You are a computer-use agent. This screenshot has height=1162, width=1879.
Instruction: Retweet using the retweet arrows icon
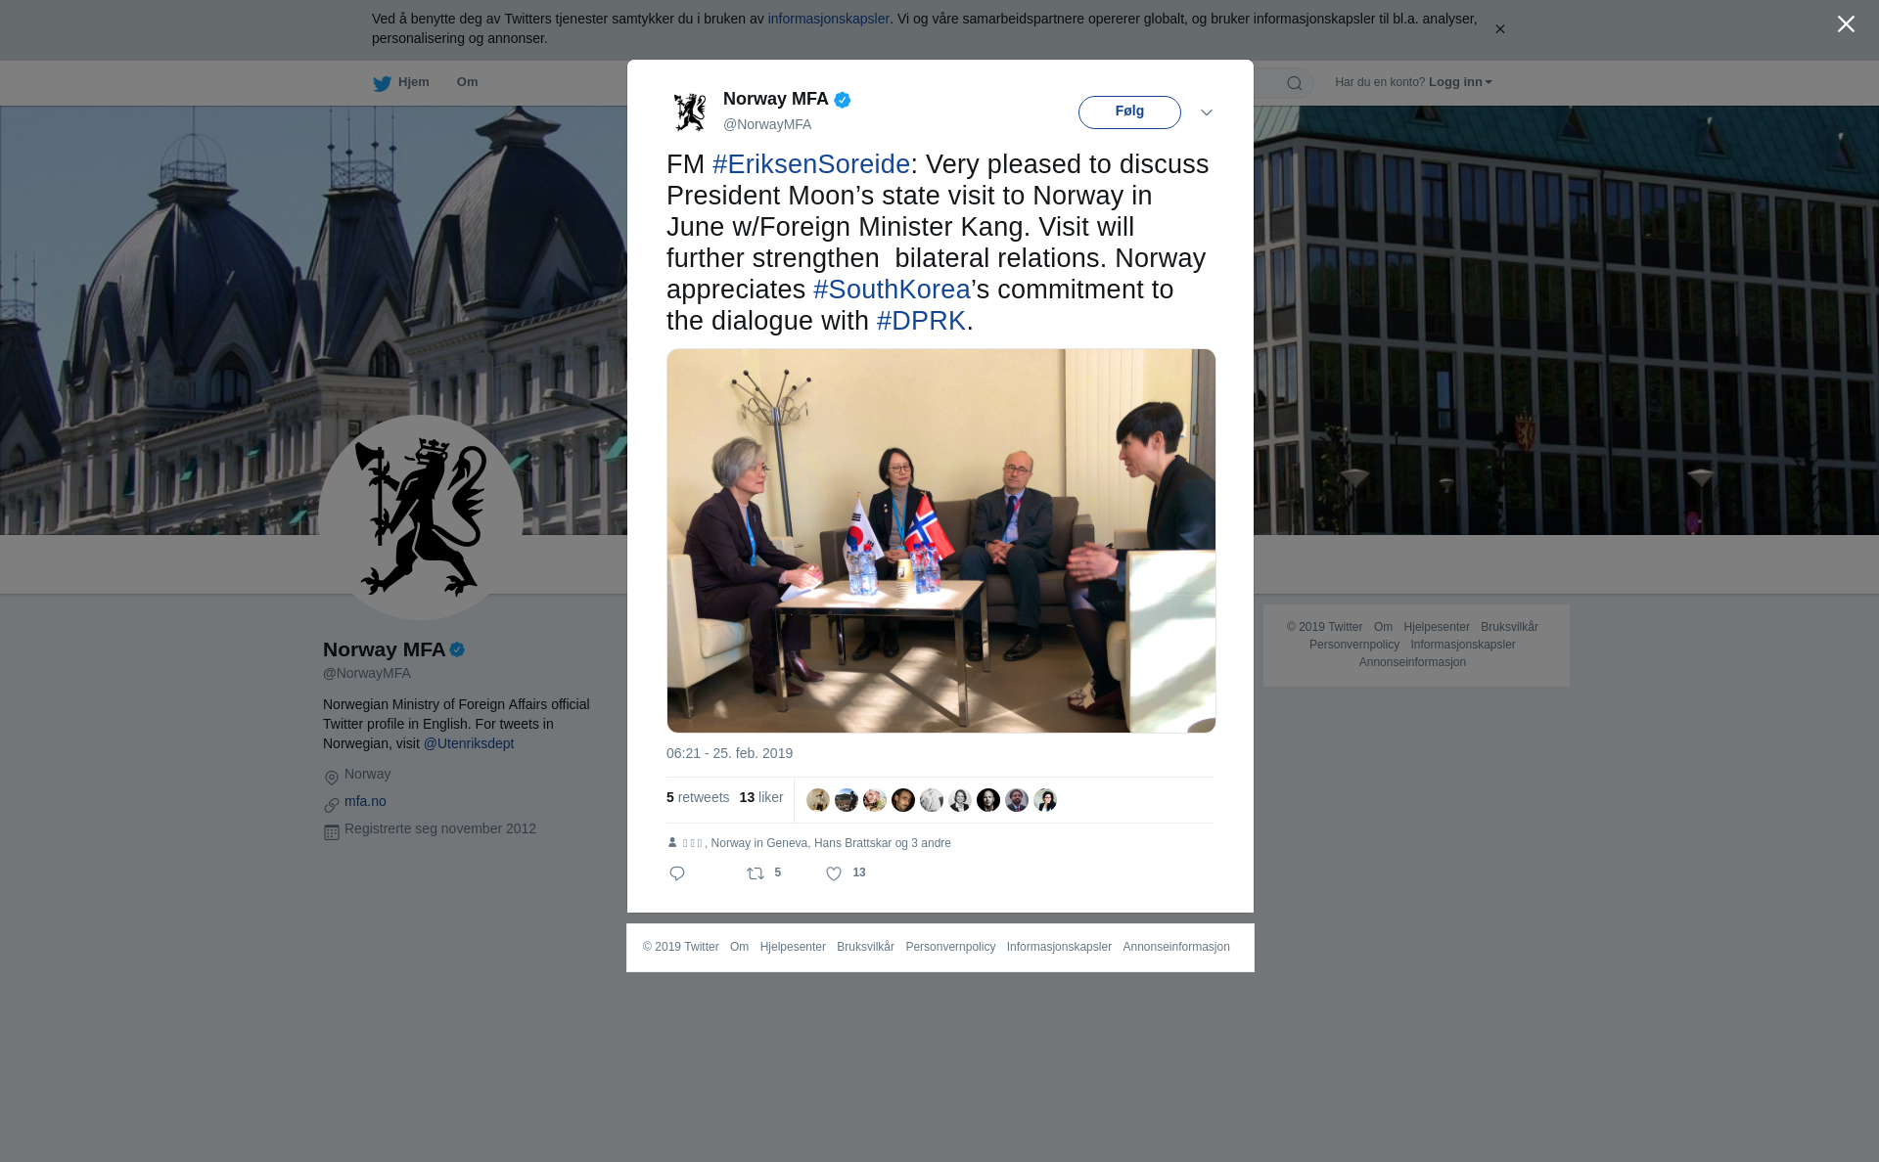click(x=756, y=873)
